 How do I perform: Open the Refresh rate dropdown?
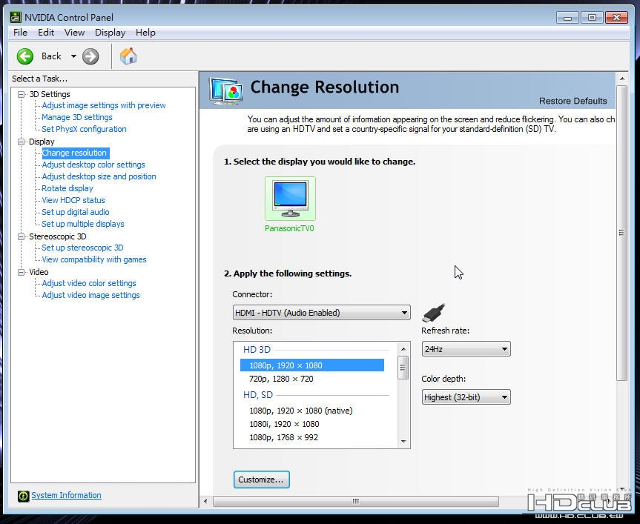466,349
